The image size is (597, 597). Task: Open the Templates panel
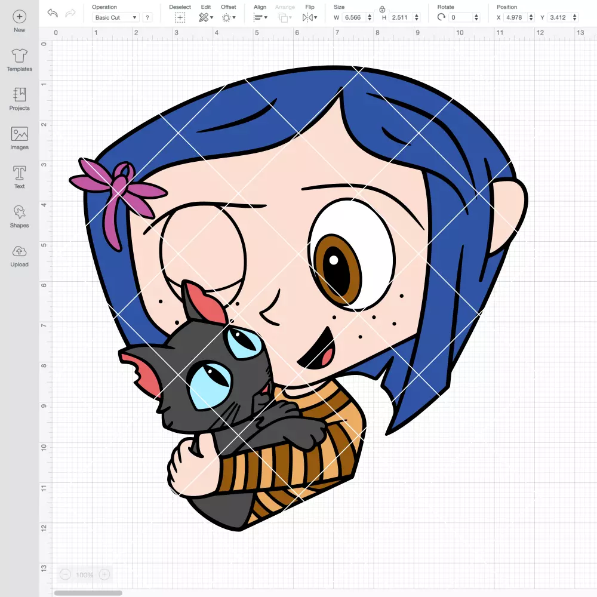point(20,60)
